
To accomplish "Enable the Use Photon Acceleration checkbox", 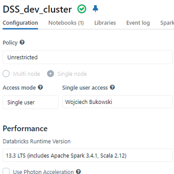I will tap(6, 171).
